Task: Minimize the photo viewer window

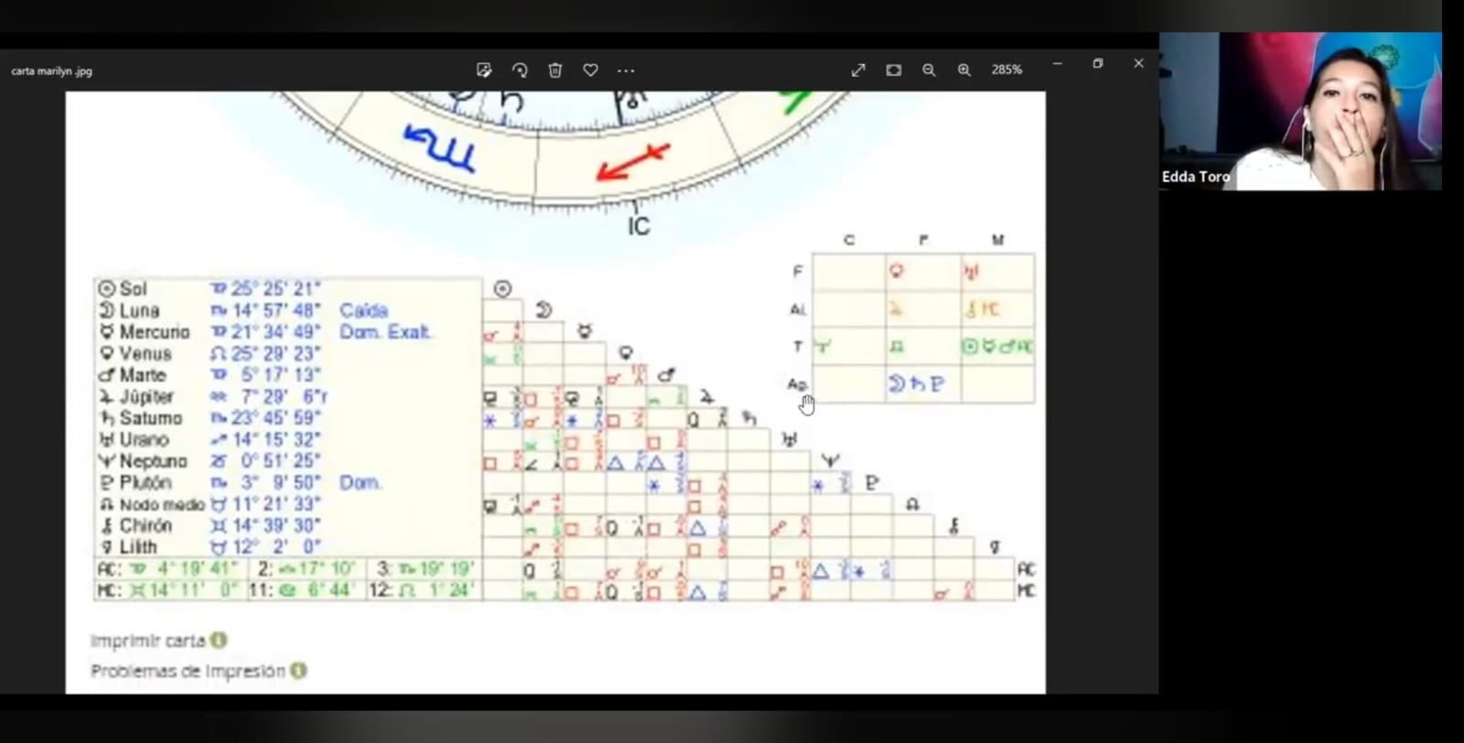Action: point(1057,64)
